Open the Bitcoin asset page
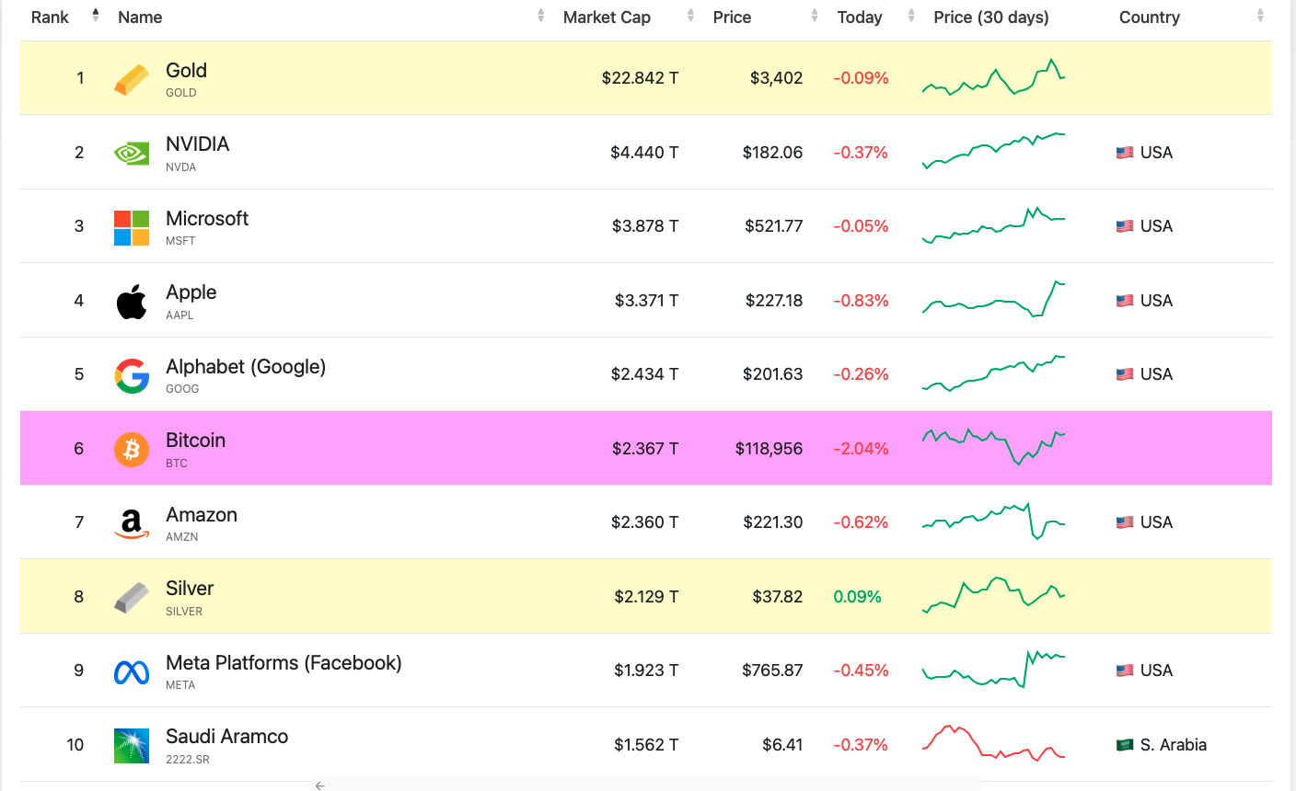 pos(195,441)
